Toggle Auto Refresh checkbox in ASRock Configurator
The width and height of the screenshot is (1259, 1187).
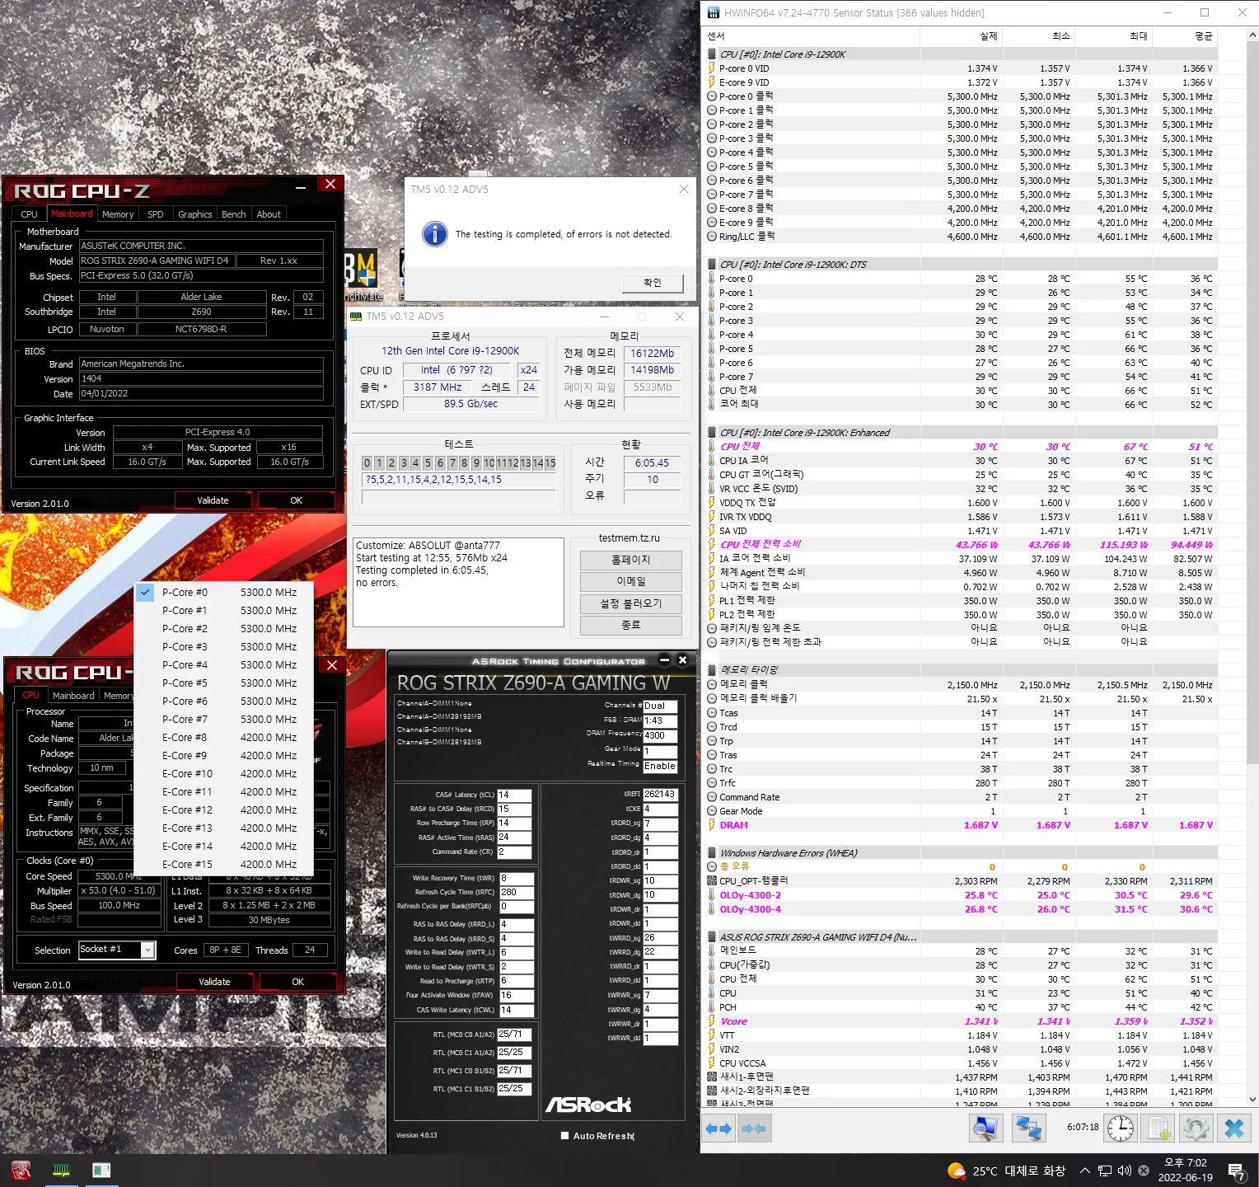[564, 1136]
